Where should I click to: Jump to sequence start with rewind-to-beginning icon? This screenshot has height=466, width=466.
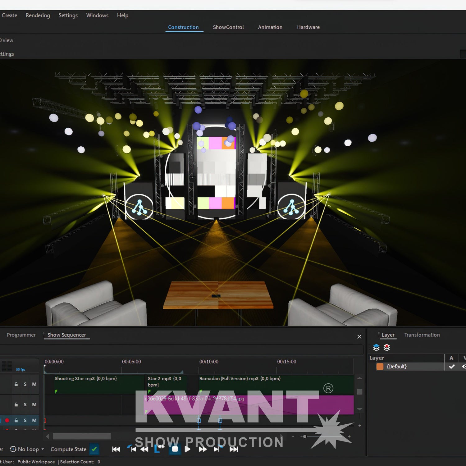click(116, 449)
